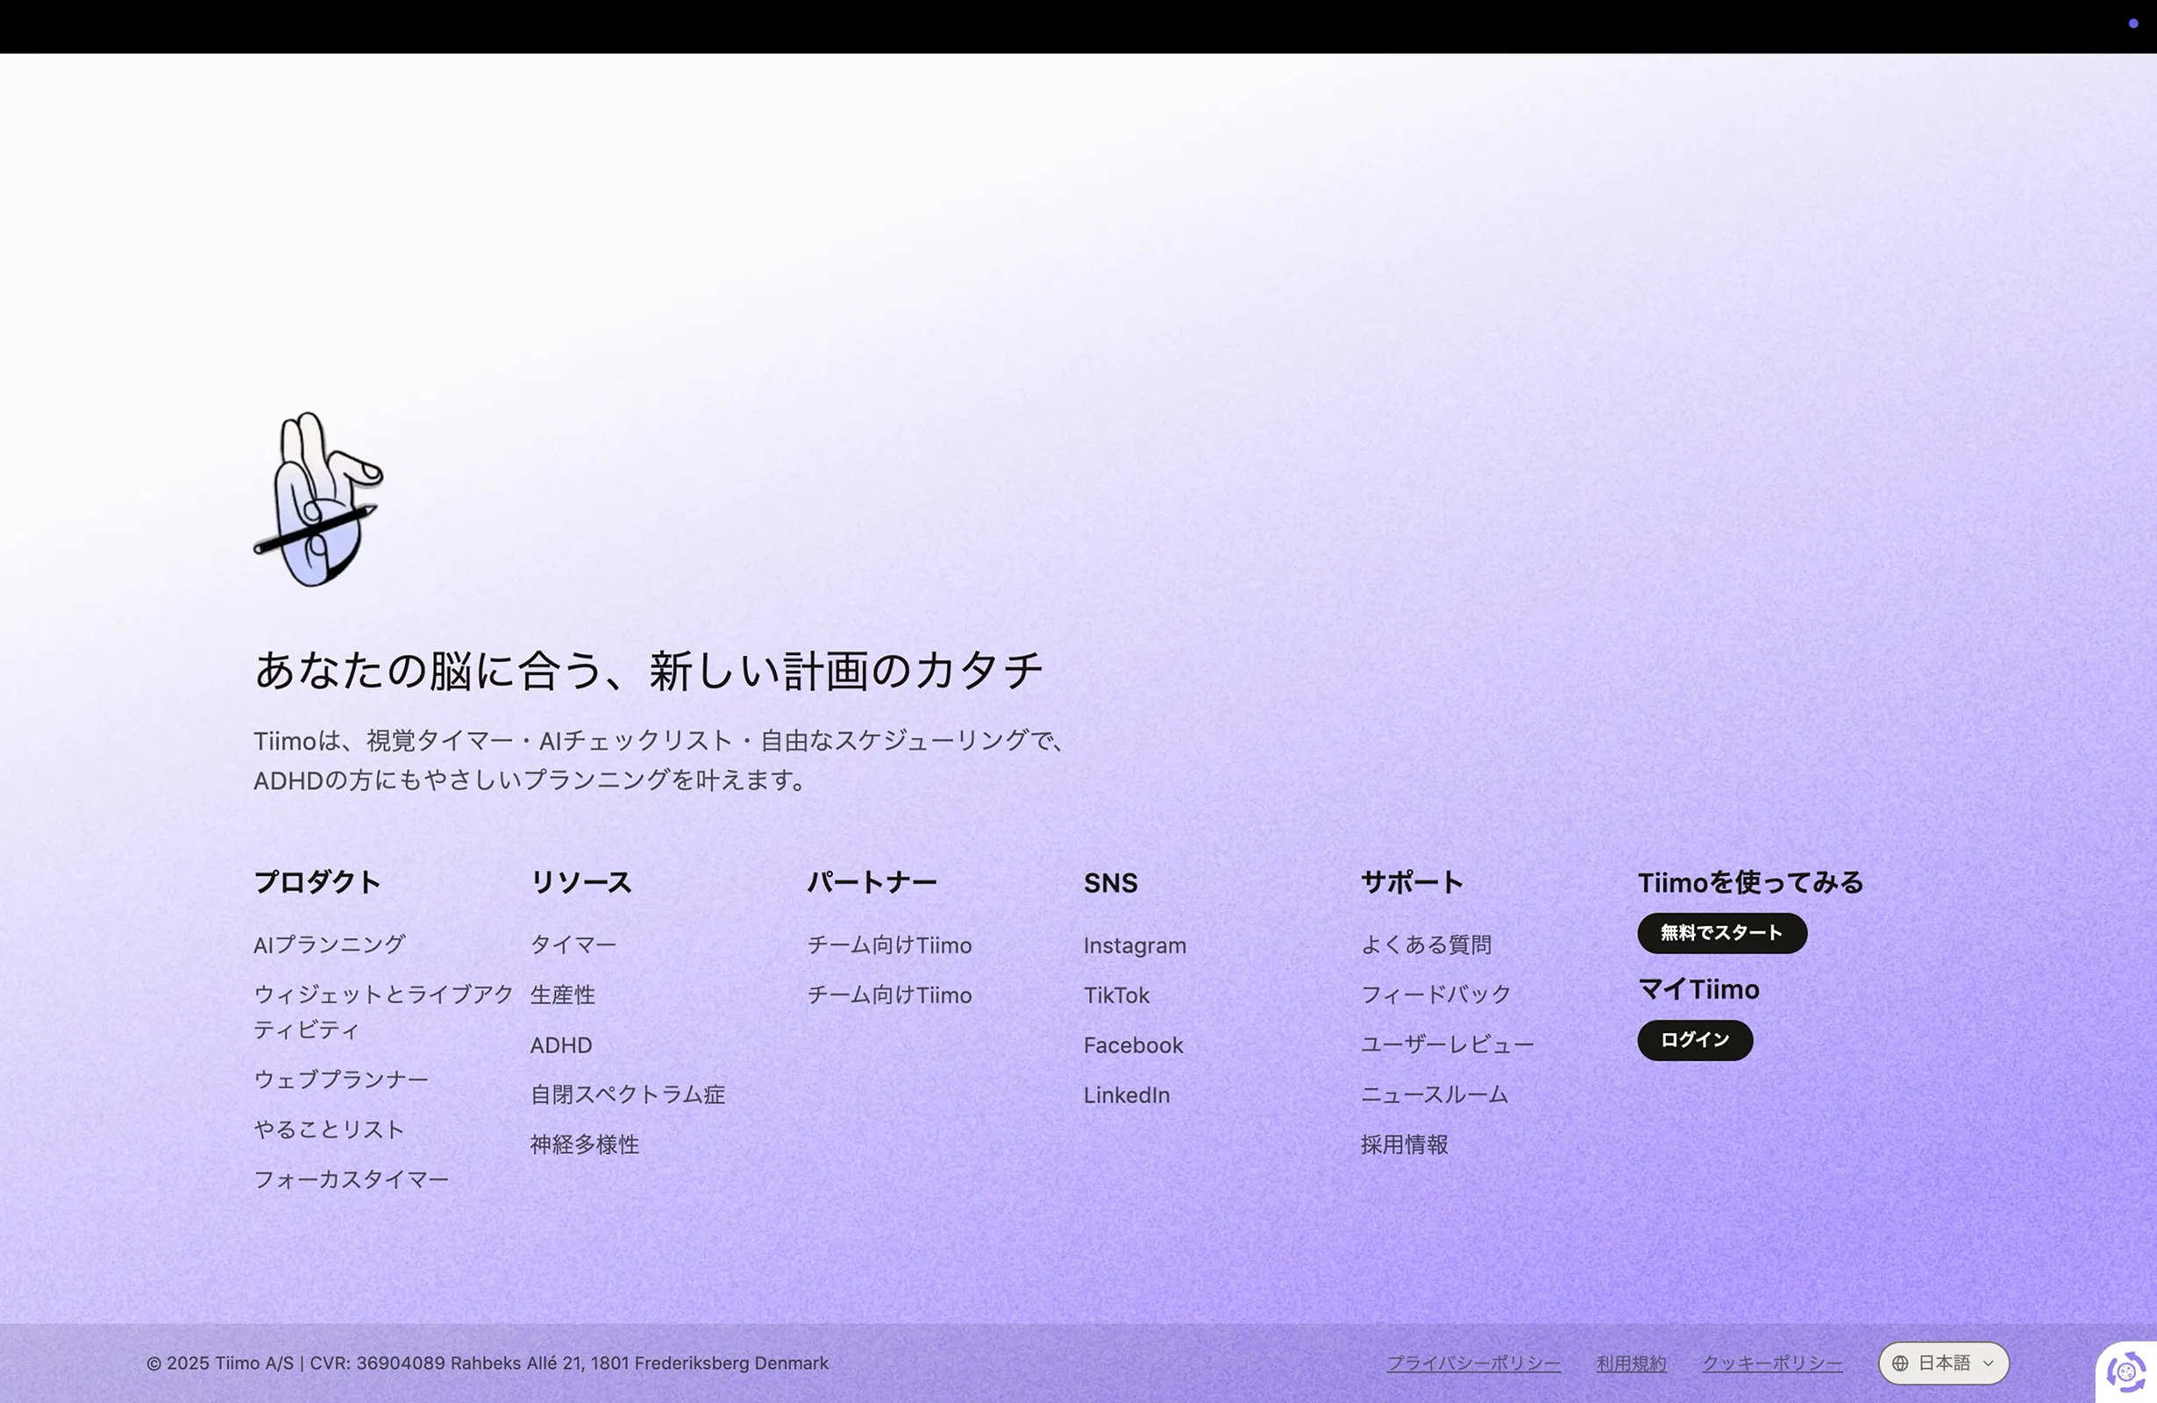Viewport: 2157px width, 1403px height.
Task: Click the SNS column heading
Action: click(1110, 883)
